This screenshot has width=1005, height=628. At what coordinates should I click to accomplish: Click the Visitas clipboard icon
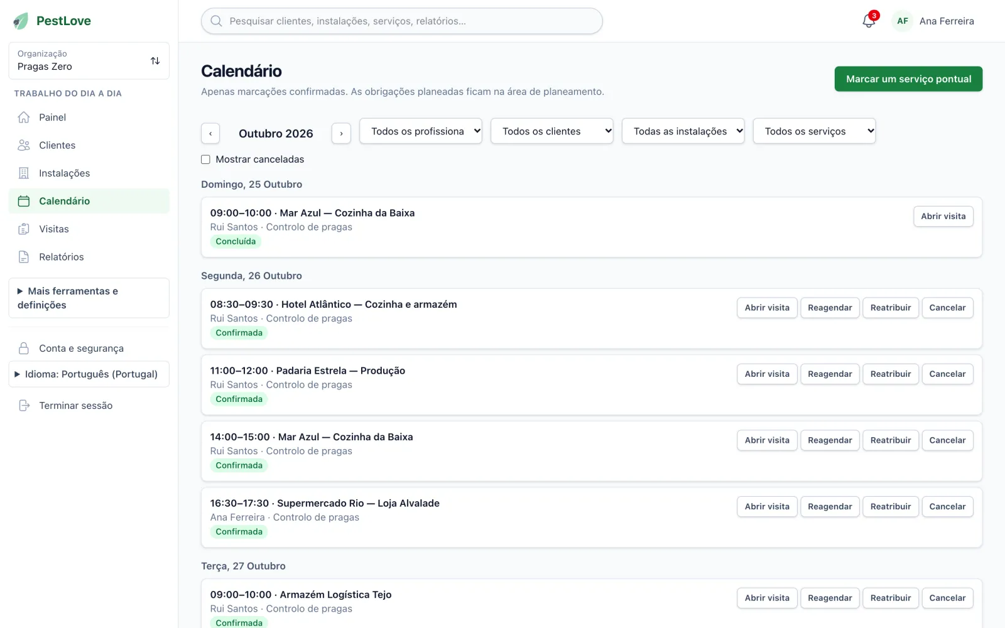coord(24,229)
